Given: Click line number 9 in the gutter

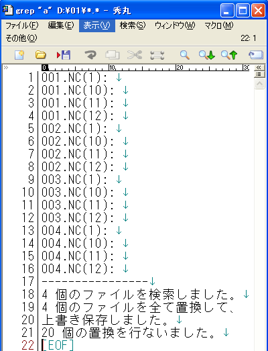Looking at the screenshot, I should [31, 180].
